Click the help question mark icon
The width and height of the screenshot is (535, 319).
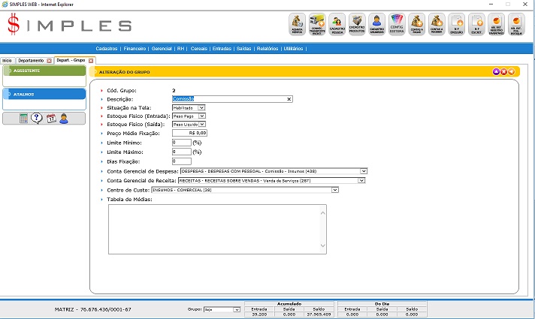click(36, 119)
